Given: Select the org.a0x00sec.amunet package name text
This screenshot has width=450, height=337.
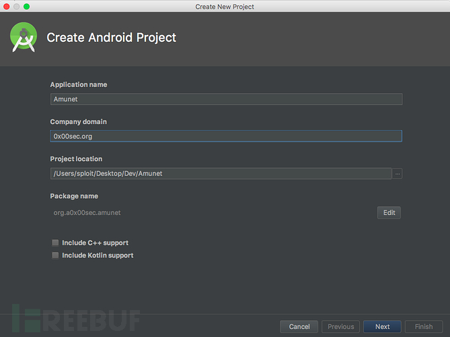Looking at the screenshot, I should [87, 213].
